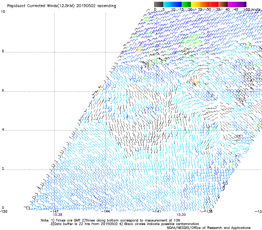Click the purple time stamp 15:38

(57, 215)
